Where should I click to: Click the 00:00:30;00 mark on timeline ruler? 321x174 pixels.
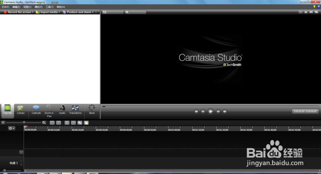click(x=102, y=130)
